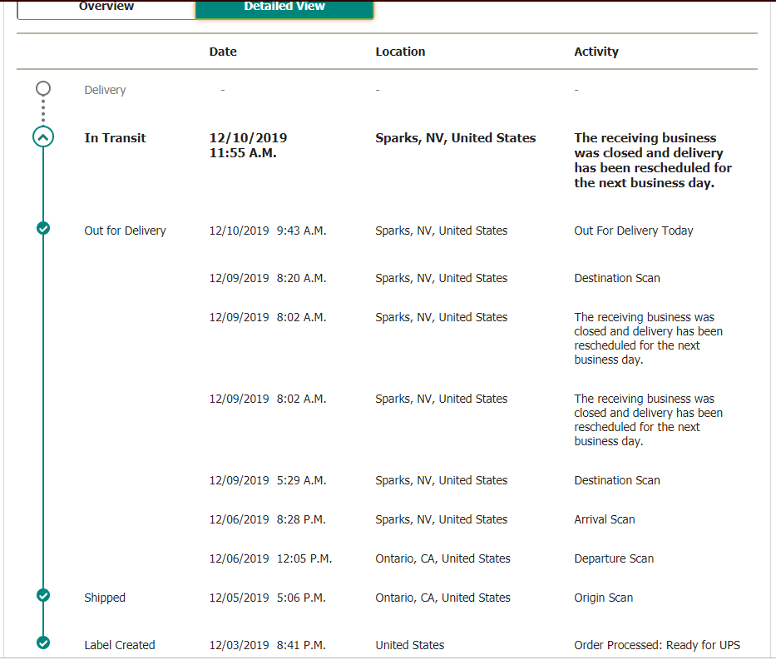
Task: Click Destination Scan activity for 5:29 A.M.
Action: pos(616,480)
